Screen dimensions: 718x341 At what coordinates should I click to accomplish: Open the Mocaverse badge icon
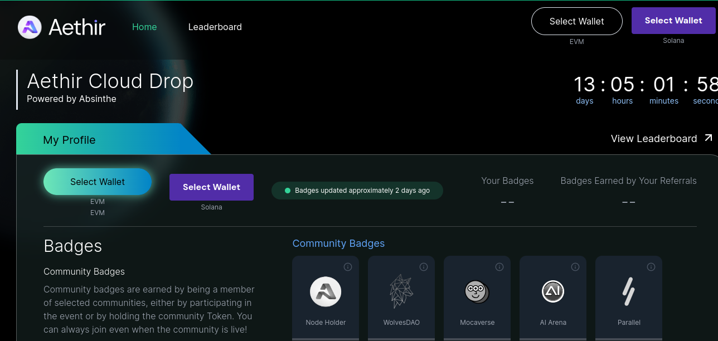click(477, 292)
